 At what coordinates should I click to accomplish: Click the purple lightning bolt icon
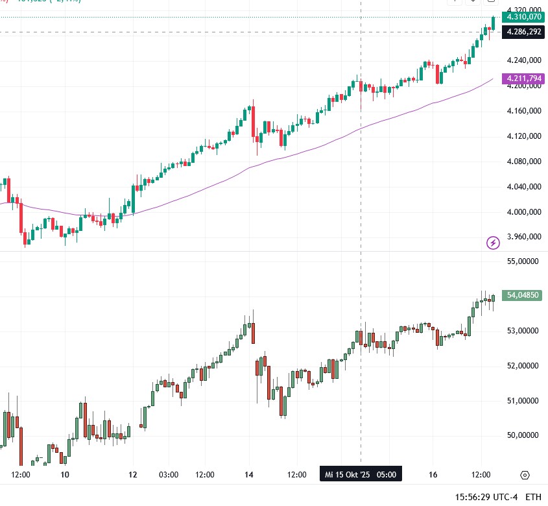(x=493, y=243)
